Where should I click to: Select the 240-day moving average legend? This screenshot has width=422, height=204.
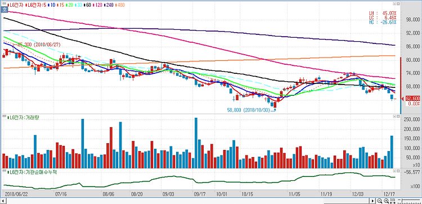109,5
